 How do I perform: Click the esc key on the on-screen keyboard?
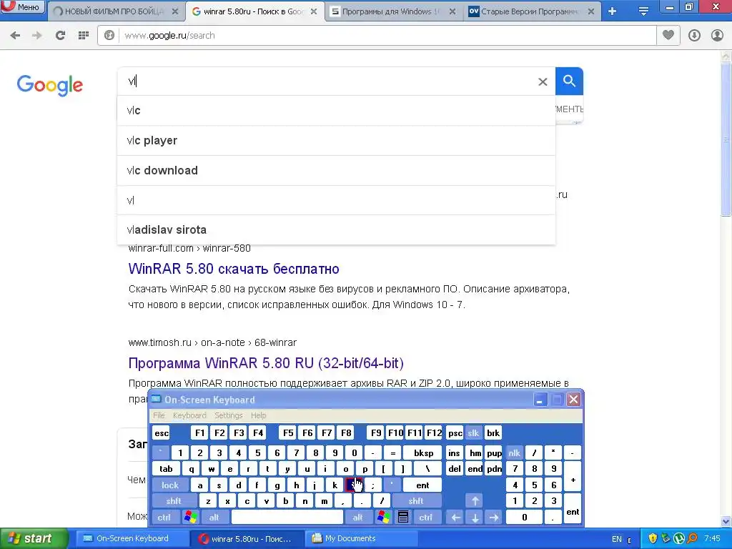[162, 433]
